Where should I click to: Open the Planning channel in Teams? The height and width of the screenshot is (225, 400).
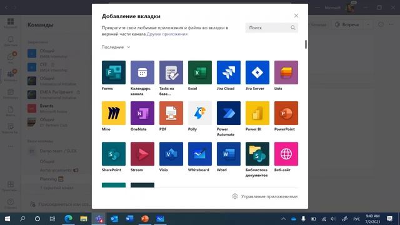(x=52, y=179)
